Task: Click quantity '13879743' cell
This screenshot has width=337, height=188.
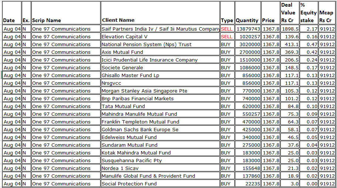Action: pos(248,29)
